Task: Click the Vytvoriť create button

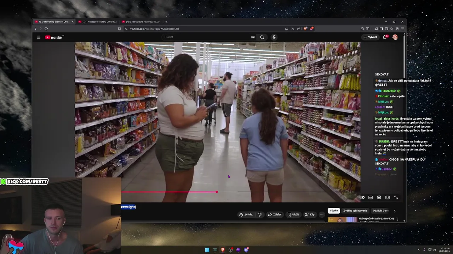Action: (x=370, y=37)
